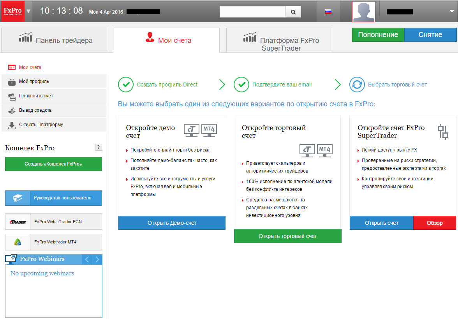Open Вывод средств in the sidebar
Screen dimensions: 458x319
pos(54,110)
